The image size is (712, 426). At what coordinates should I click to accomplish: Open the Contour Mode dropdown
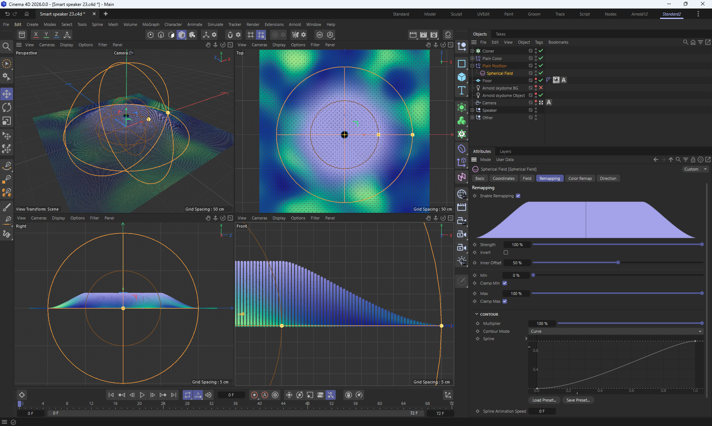(x=616, y=331)
